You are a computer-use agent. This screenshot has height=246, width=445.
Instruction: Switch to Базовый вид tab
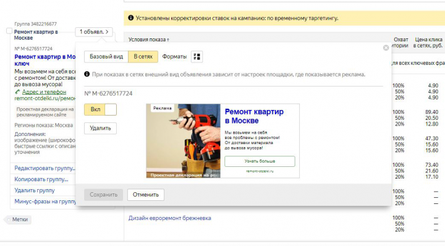[x=106, y=57]
